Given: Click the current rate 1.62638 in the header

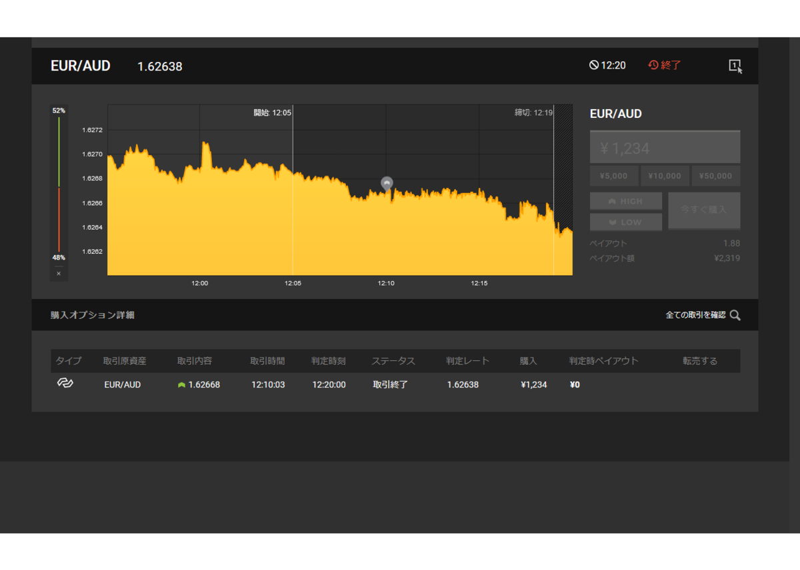Looking at the screenshot, I should [x=160, y=67].
